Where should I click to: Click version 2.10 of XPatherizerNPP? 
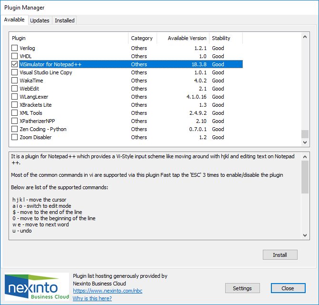[201, 121]
